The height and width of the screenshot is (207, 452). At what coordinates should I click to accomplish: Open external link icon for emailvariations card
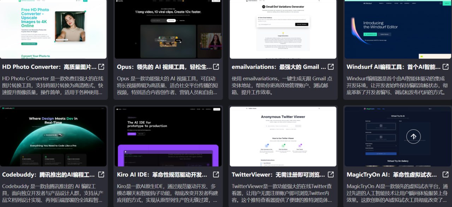(x=331, y=67)
